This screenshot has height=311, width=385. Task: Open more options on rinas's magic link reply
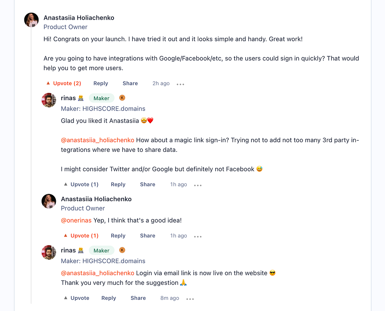[x=198, y=185]
